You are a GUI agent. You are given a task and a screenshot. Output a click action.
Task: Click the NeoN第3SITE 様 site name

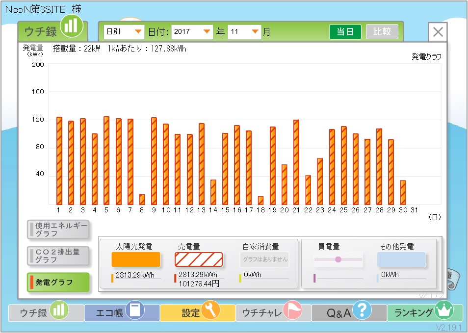43,9
